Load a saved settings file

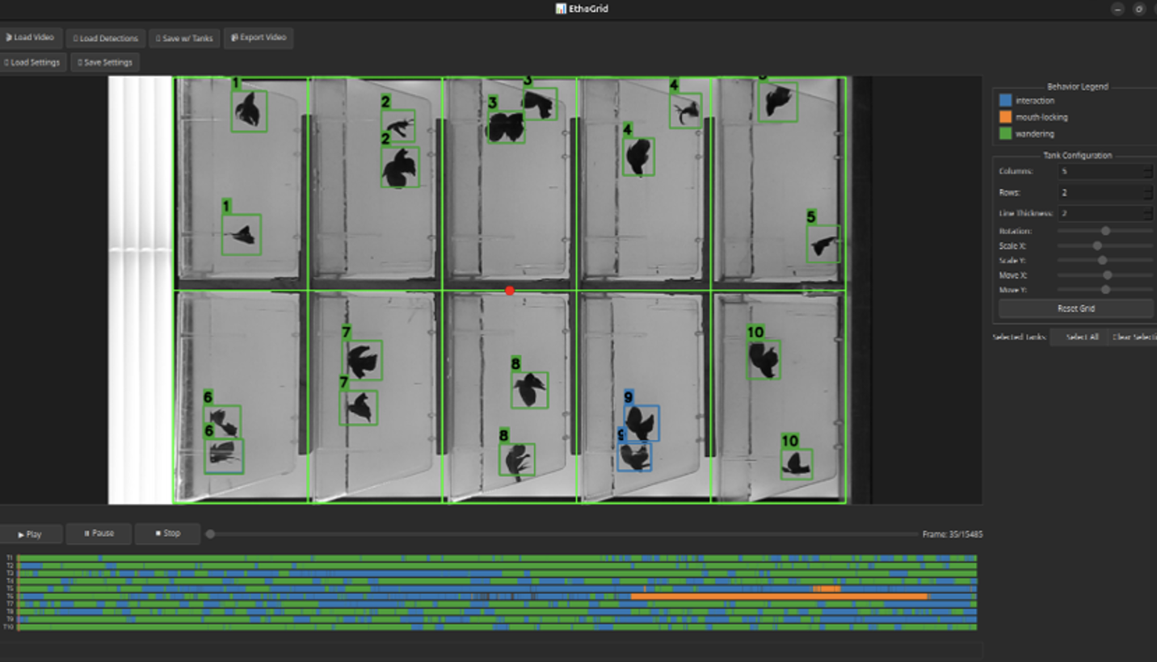33,62
